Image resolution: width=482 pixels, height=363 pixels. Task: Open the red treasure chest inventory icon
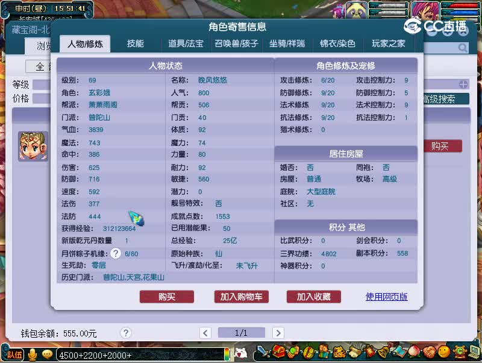pos(278,352)
